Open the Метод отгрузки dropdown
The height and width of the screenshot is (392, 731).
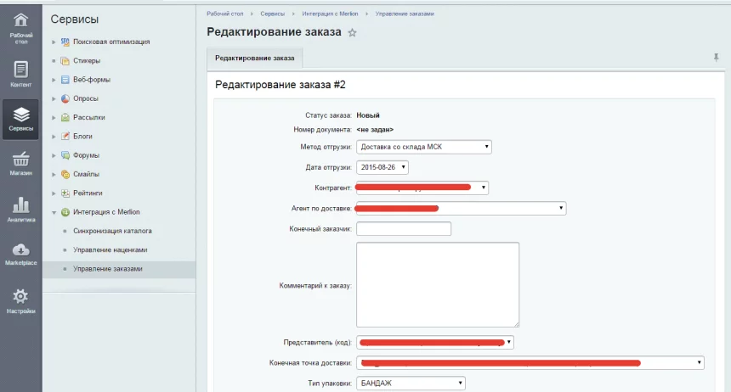coord(424,147)
